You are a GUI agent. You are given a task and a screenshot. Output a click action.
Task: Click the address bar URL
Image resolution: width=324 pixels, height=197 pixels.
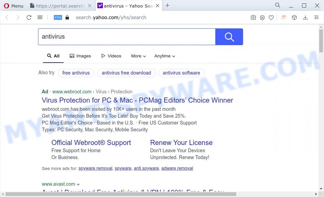tap(111, 17)
